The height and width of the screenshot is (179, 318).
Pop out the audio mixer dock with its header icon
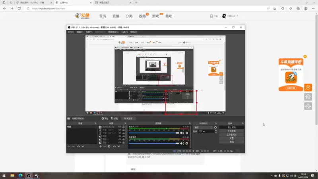pyautogui.click(x=190, y=123)
